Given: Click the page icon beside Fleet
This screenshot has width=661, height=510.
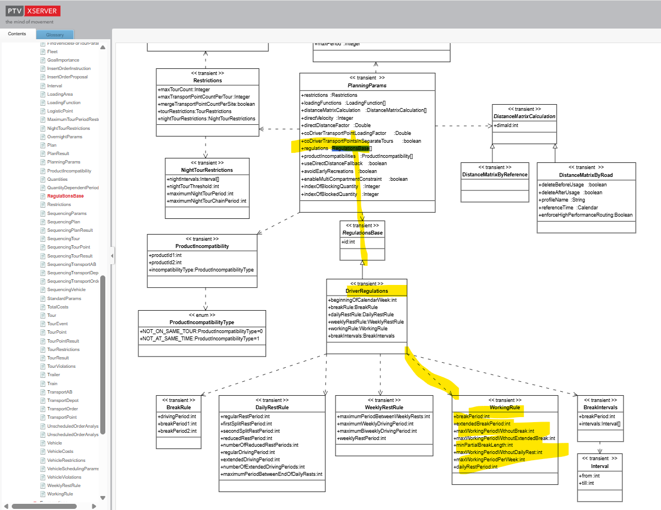Looking at the screenshot, I should tap(42, 52).
